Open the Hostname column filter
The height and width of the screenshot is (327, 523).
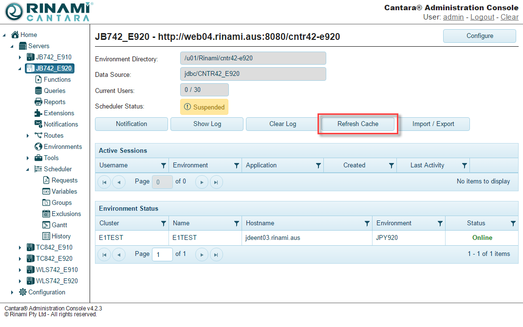pos(367,223)
